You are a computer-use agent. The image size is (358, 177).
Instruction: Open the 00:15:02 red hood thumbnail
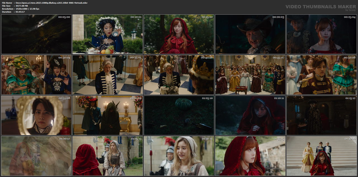[x=179, y=34]
